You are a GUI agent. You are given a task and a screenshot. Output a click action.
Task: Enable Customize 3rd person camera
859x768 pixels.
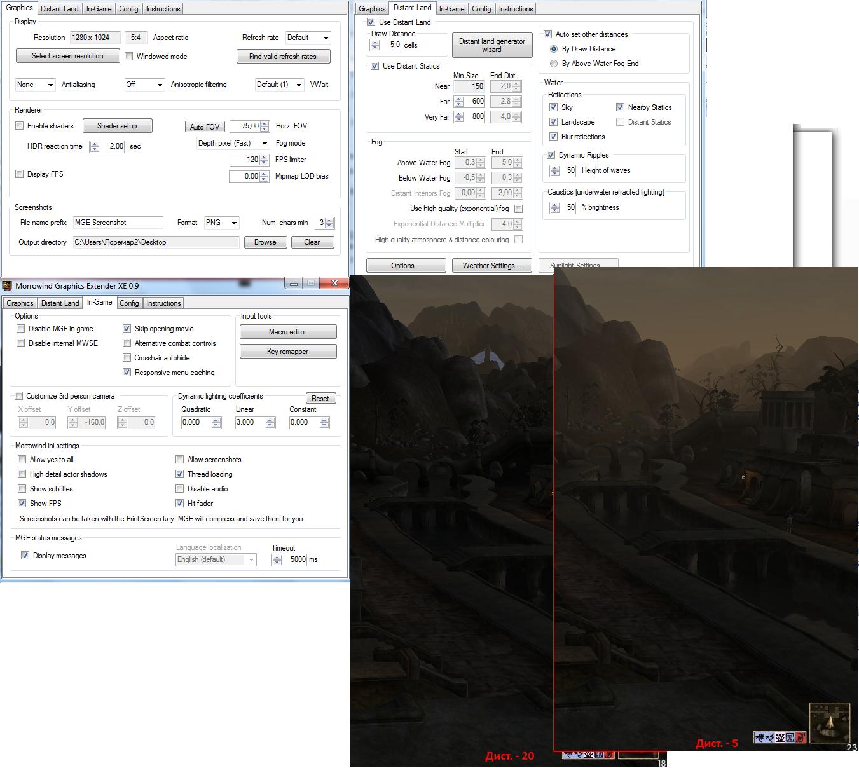18,396
